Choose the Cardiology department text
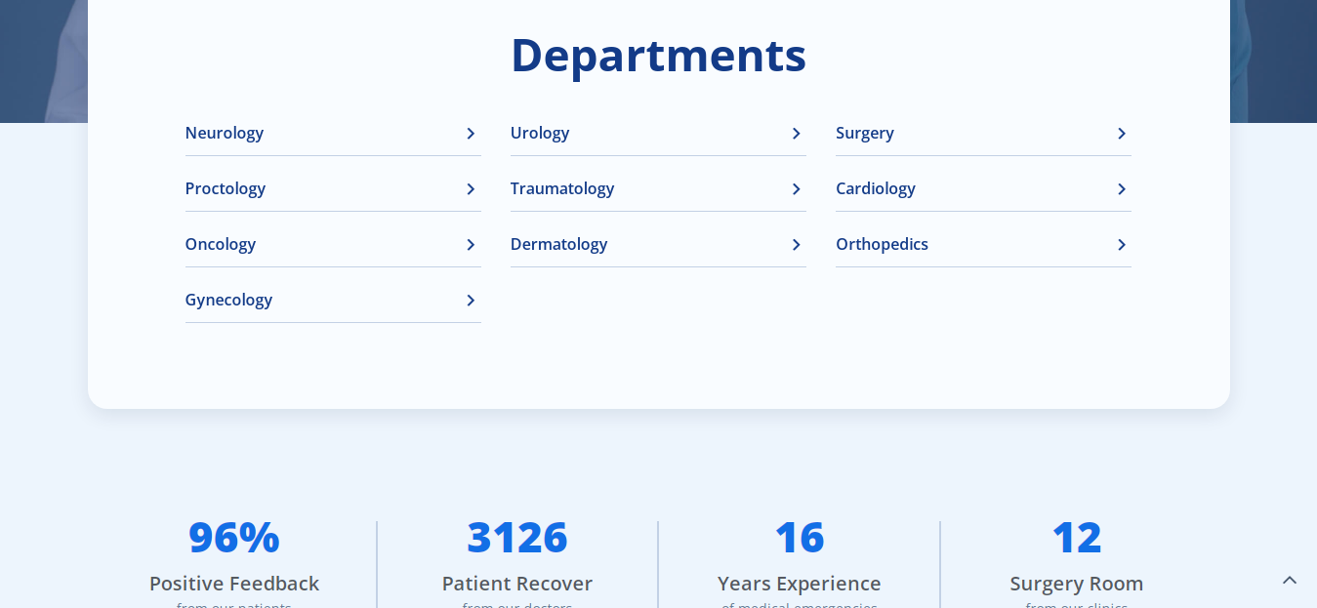The height and width of the screenshot is (608, 1317). [876, 188]
